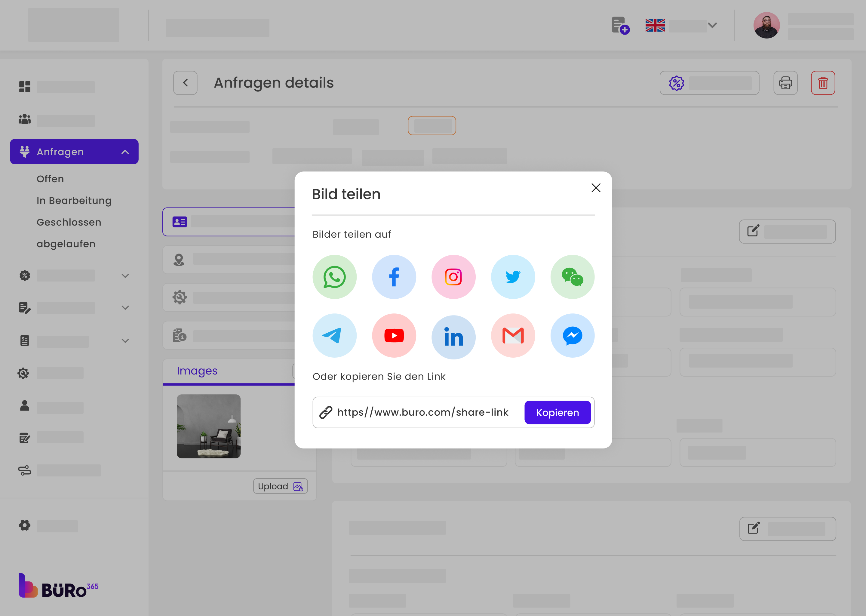
Task: Click the Kopieren button
Action: point(557,412)
